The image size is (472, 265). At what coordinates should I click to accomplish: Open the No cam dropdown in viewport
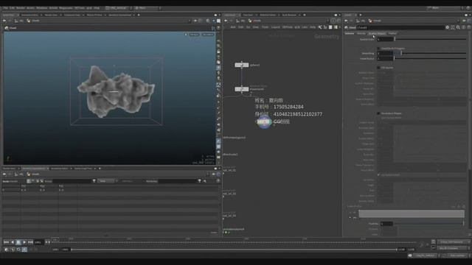click(x=208, y=35)
